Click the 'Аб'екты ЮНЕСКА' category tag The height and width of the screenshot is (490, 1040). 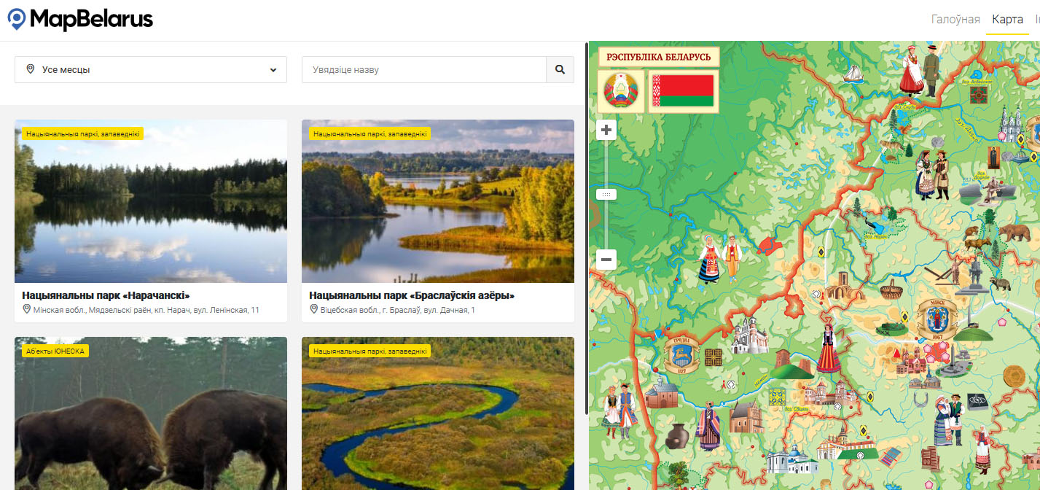pos(55,351)
